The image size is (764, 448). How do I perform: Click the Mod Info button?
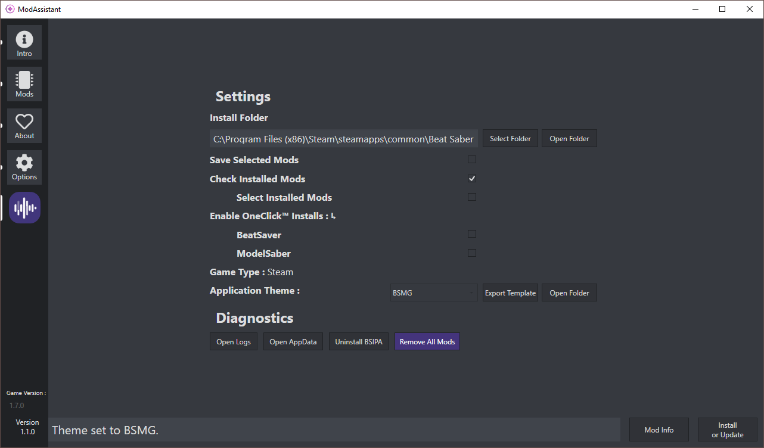(659, 430)
